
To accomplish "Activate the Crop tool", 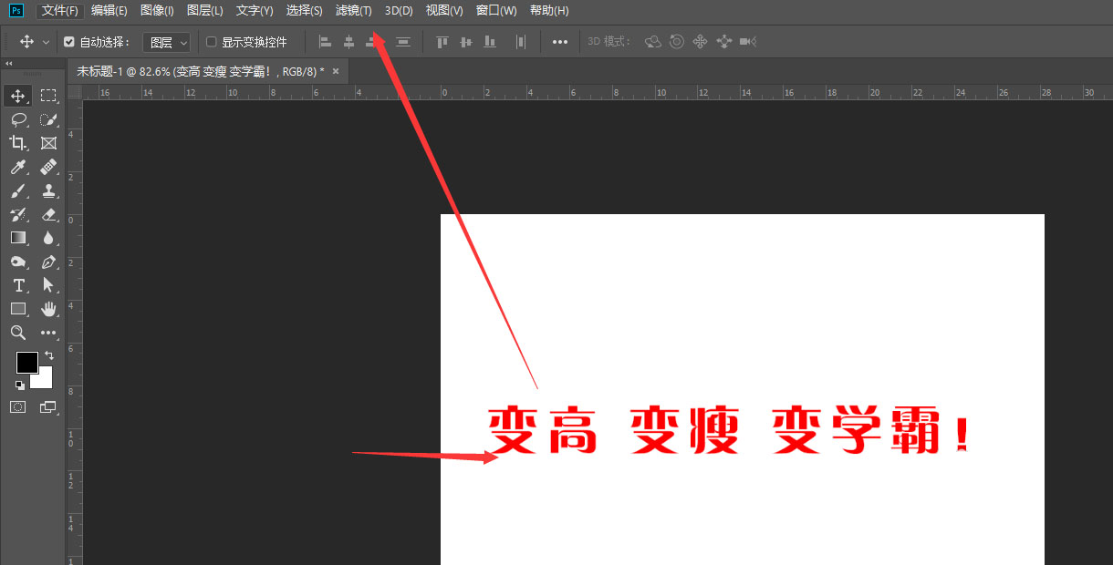I will coord(18,143).
